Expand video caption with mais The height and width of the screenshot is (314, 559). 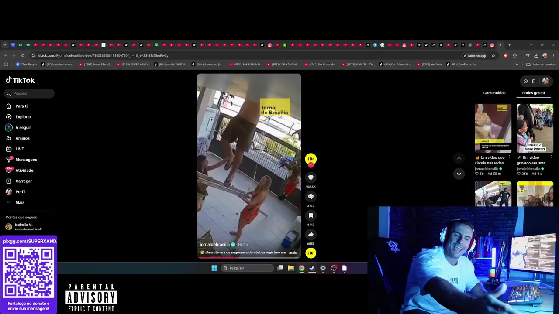pyautogui.click(x=293, y=253)
